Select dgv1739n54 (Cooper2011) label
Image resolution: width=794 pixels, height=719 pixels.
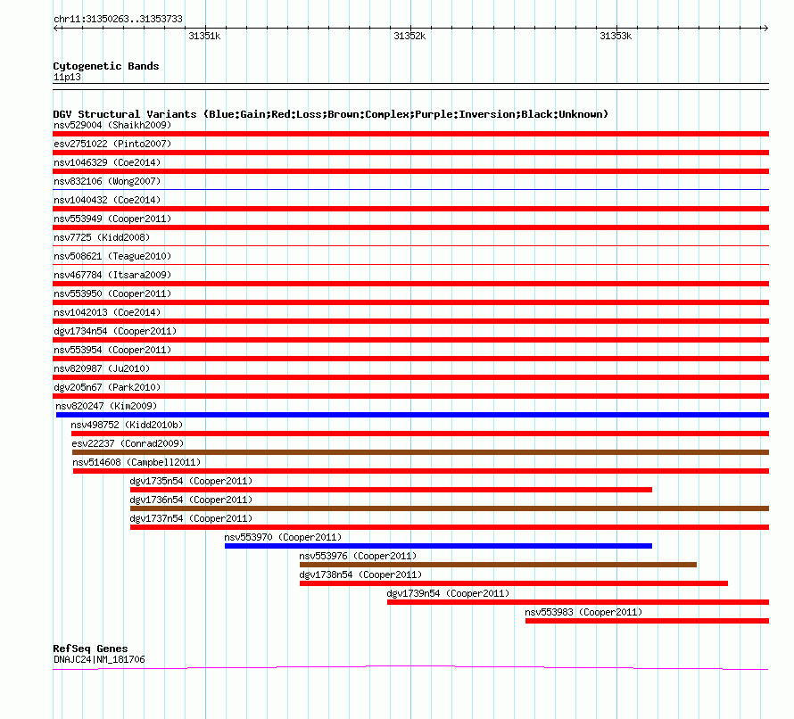[x=448, y=593]
